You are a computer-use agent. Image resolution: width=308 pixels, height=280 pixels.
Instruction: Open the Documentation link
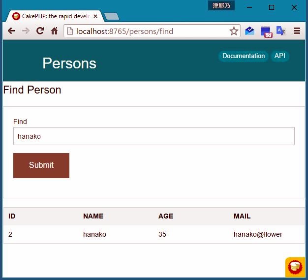coord(243,56)
